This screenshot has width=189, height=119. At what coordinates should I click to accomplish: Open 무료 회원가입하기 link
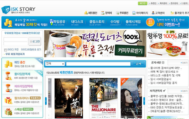click(x=15, y=54)
